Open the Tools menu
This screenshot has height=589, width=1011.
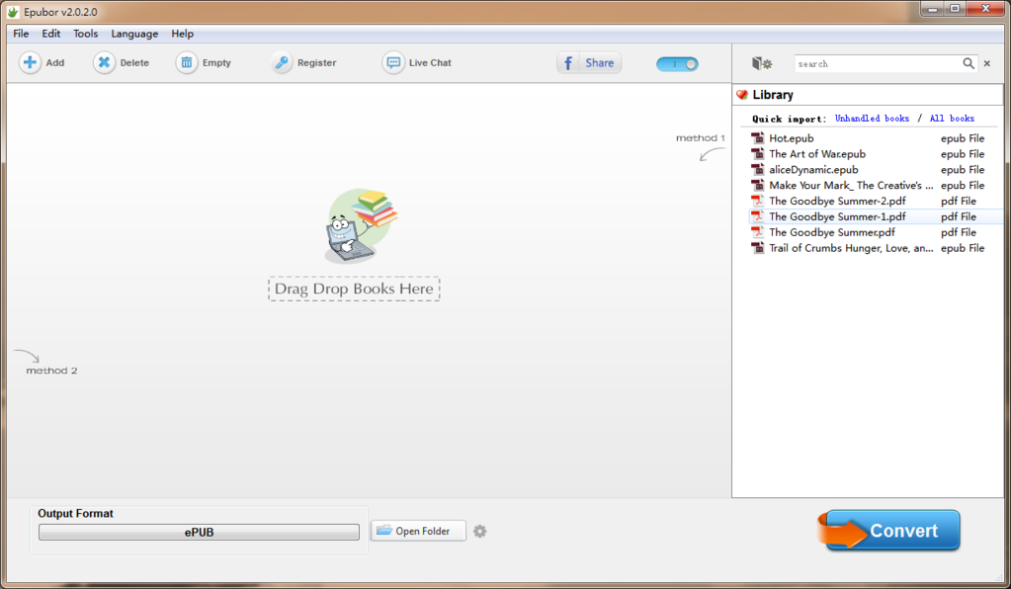coord(85,34)
